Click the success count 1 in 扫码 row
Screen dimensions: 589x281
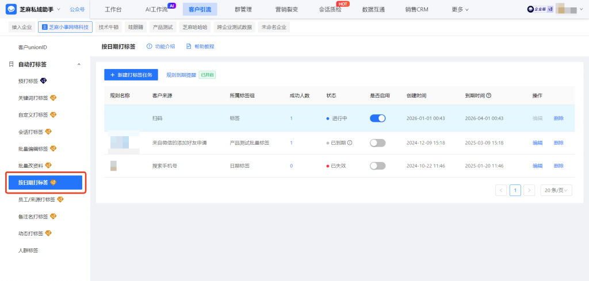291,118
